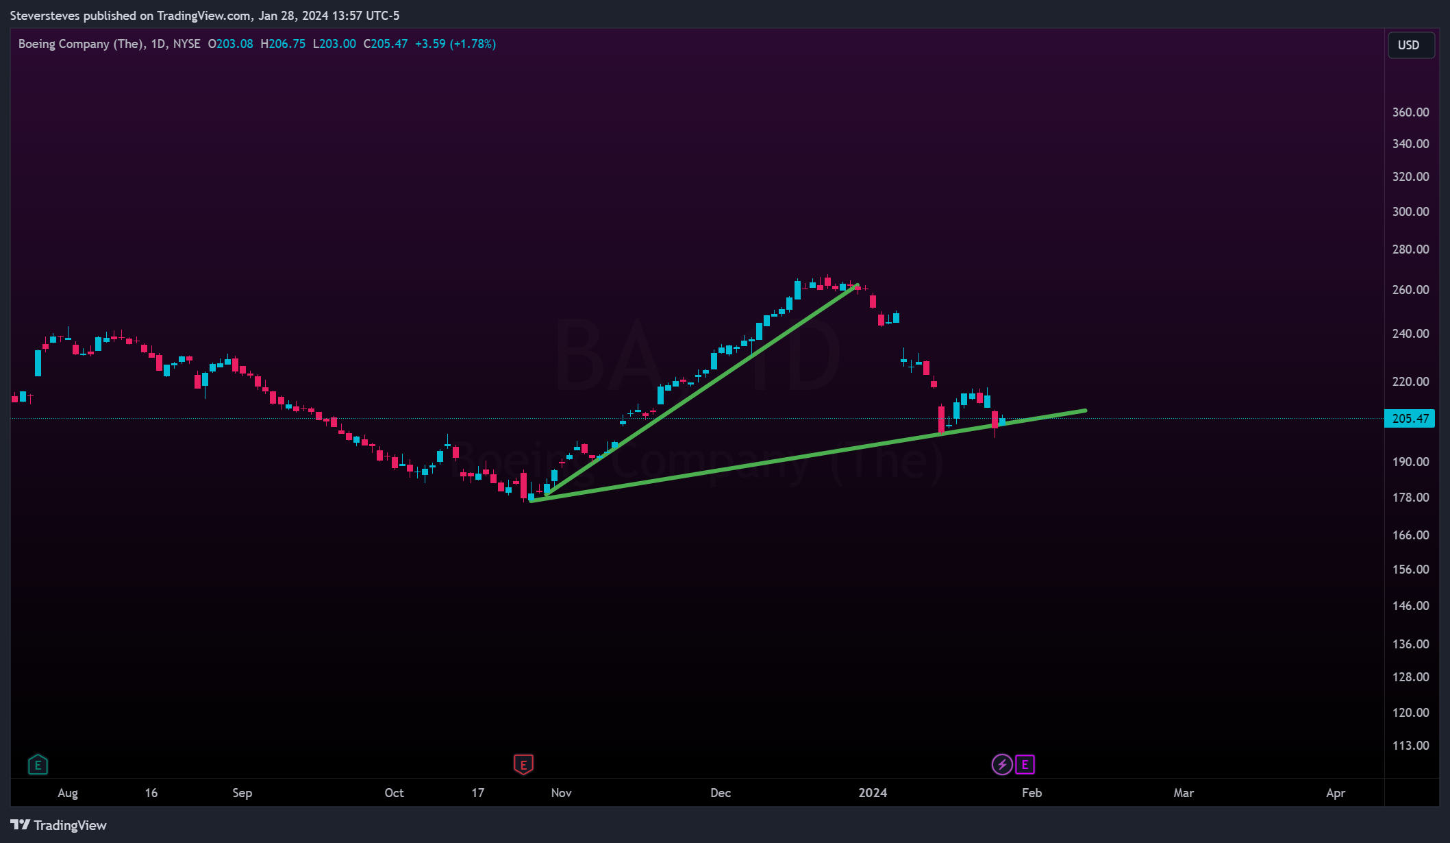
Task: Click the low value L203.00 in header
Action: coord(334,44)
